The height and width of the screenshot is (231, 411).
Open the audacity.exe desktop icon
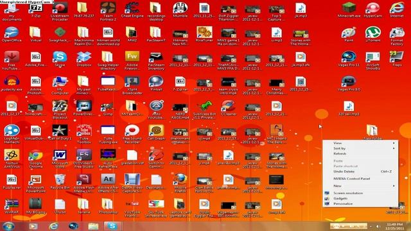point(12,81)
